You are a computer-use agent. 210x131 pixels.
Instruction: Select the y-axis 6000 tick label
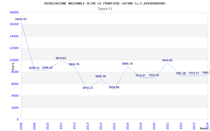tap(15, 84)
